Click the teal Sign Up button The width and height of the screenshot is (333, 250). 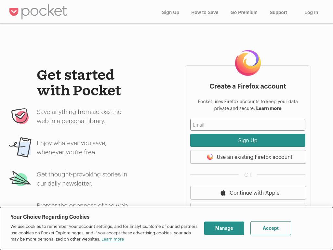pyautogui.click(x=247, y=140)
